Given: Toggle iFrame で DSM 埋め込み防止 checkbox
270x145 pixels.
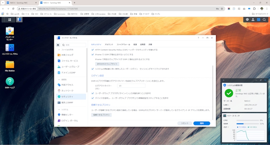Looking at the screenshot, I should (x=92, y=55).
